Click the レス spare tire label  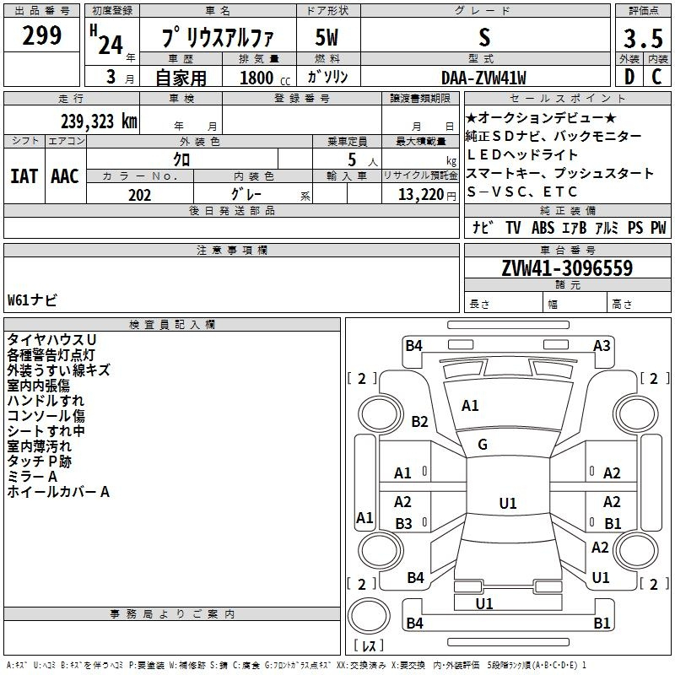pos(369,645)
